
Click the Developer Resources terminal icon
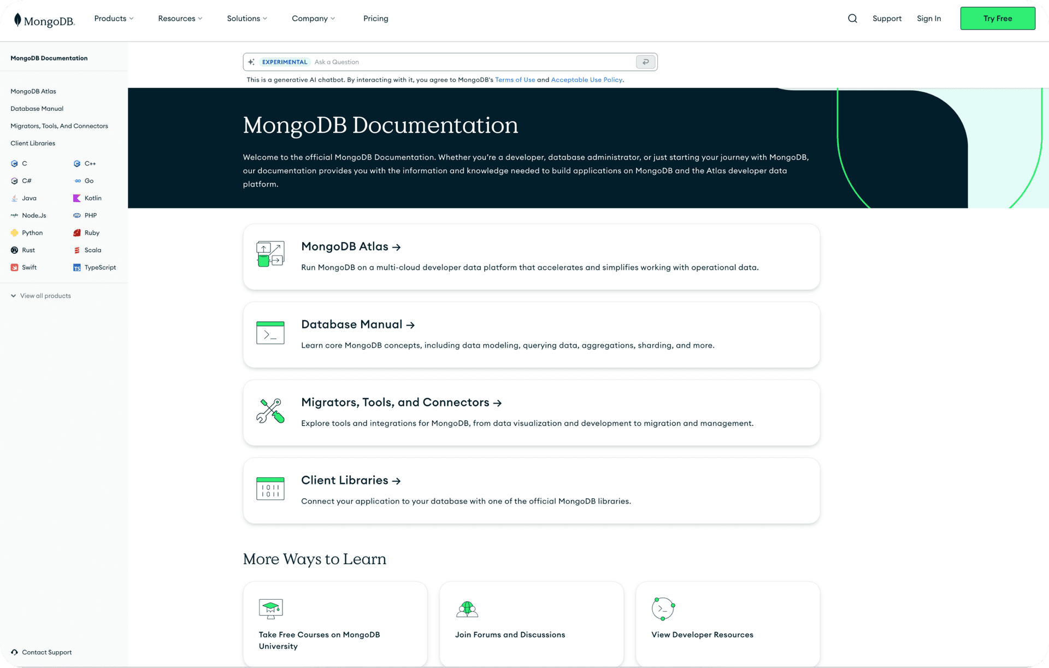click(x=663, y=608)
